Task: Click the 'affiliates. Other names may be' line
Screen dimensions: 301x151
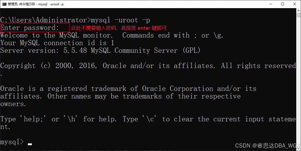Action: (x=120, y=96)
